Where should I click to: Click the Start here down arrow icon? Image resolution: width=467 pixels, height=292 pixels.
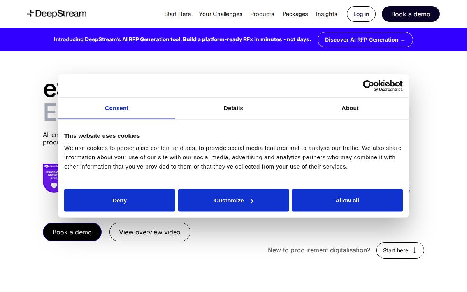coord(414,250)
